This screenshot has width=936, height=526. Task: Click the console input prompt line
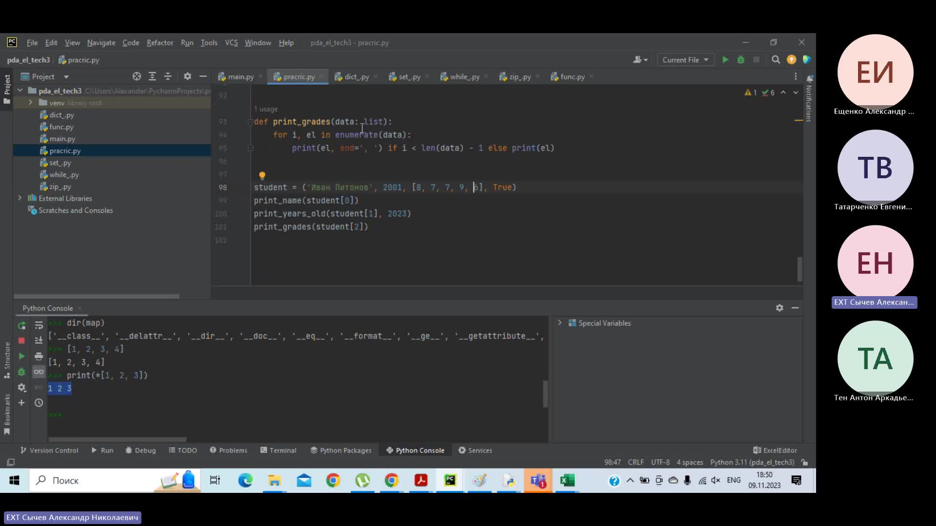click(x=297, y=415)
